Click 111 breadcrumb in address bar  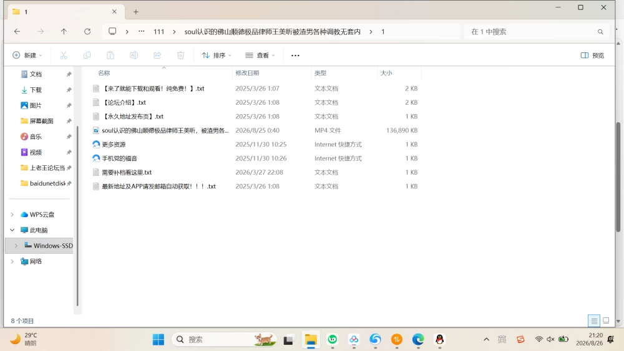click(158, 32)
